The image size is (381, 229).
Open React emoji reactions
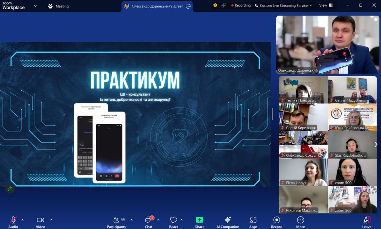point(173,222)
